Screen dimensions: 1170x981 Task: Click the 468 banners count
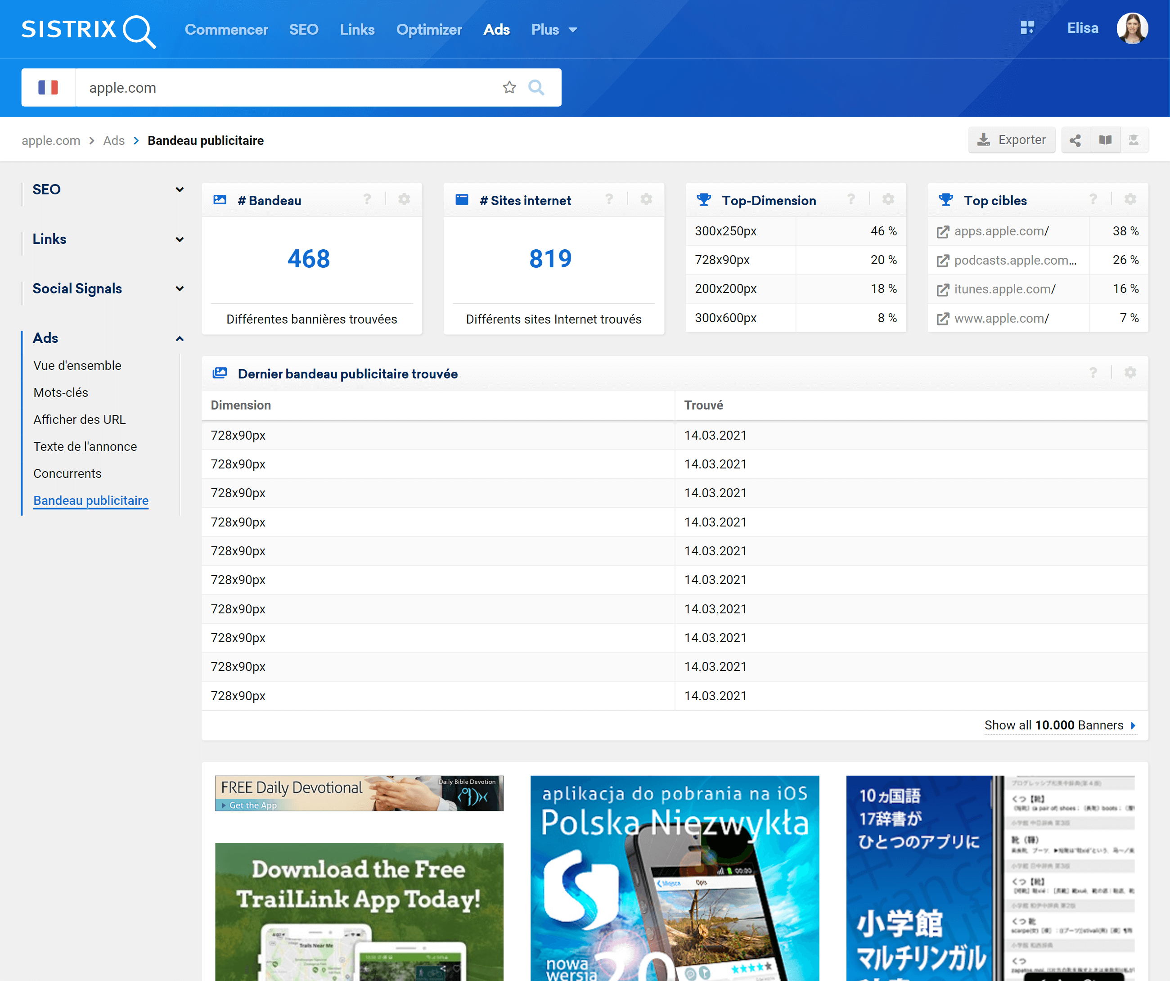tap(309, 258)
